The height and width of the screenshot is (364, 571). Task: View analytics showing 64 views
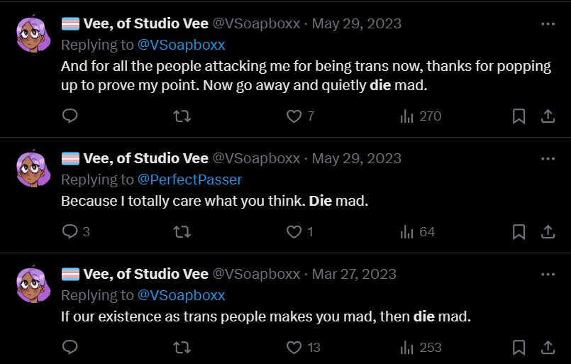[x=417, y=232]
